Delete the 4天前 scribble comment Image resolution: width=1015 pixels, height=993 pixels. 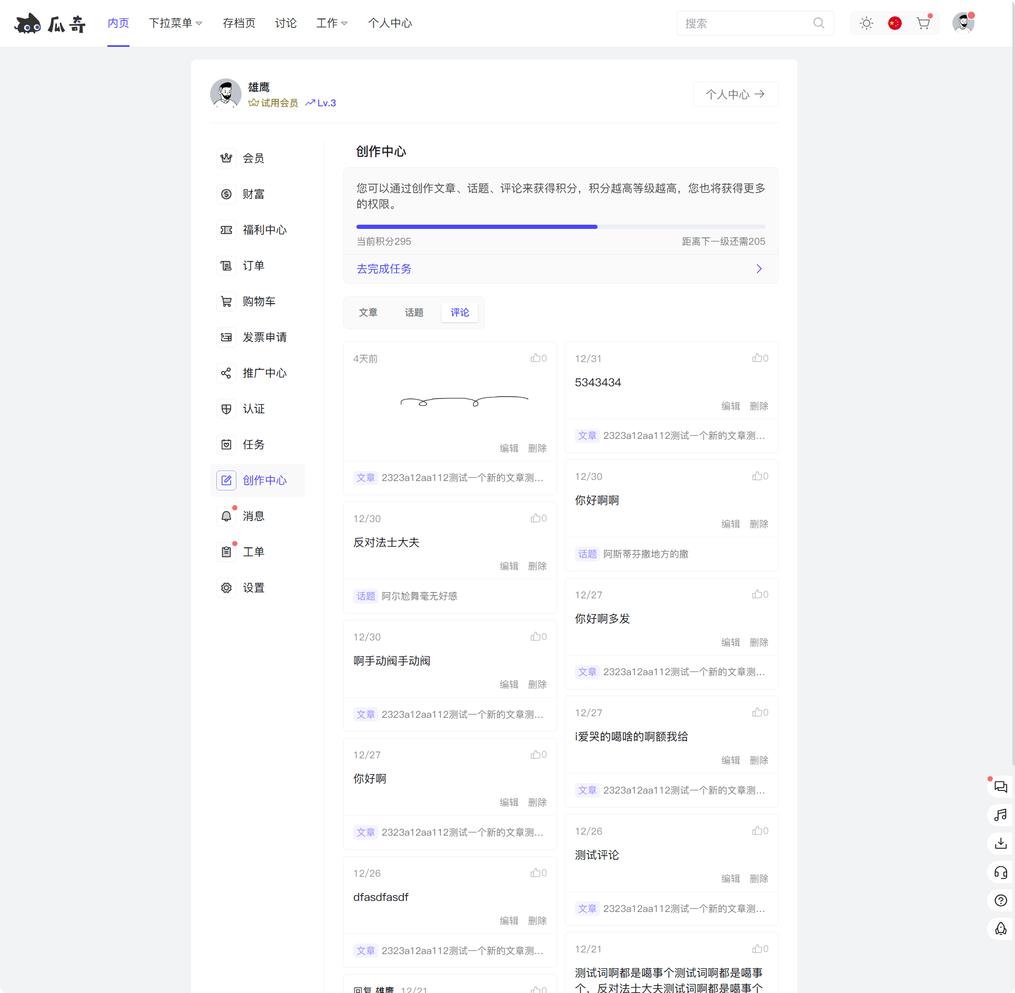[537, 448]
